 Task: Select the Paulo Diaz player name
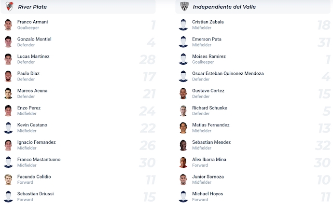tap(28, 73)
